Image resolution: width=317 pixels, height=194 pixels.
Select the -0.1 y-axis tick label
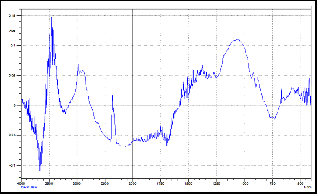coord(12,165)
